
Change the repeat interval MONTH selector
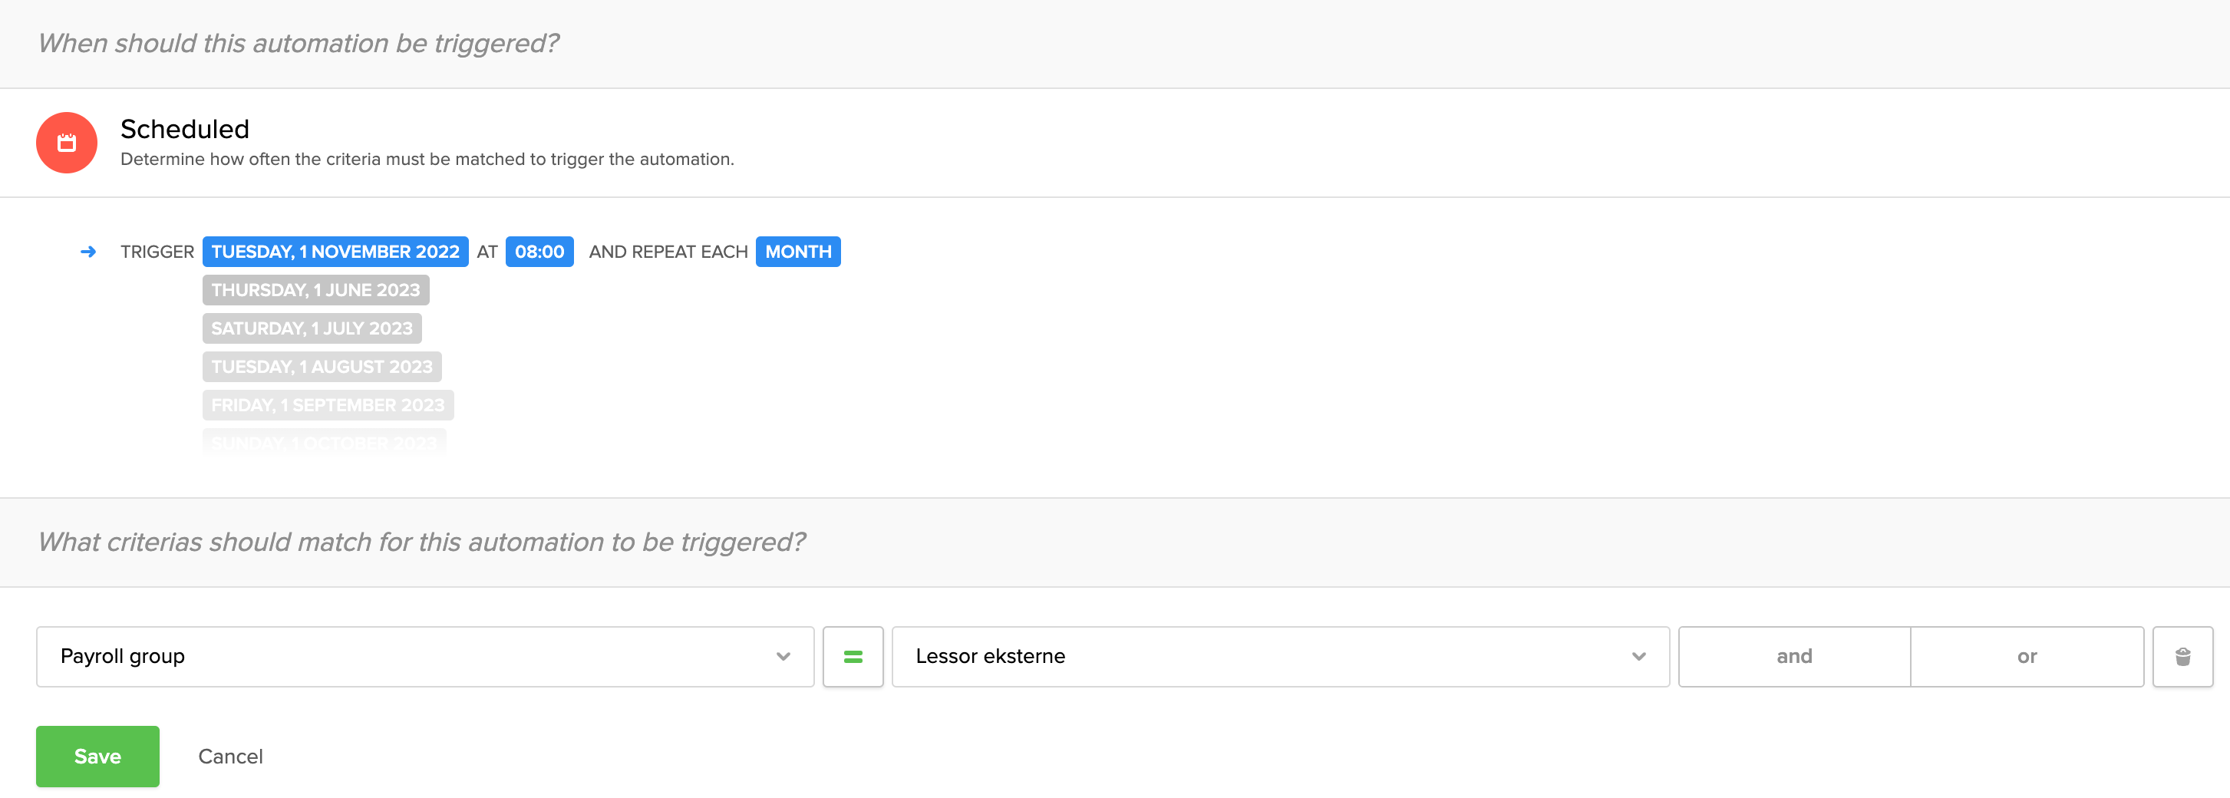pyautogui.click(x=797, y=252)
